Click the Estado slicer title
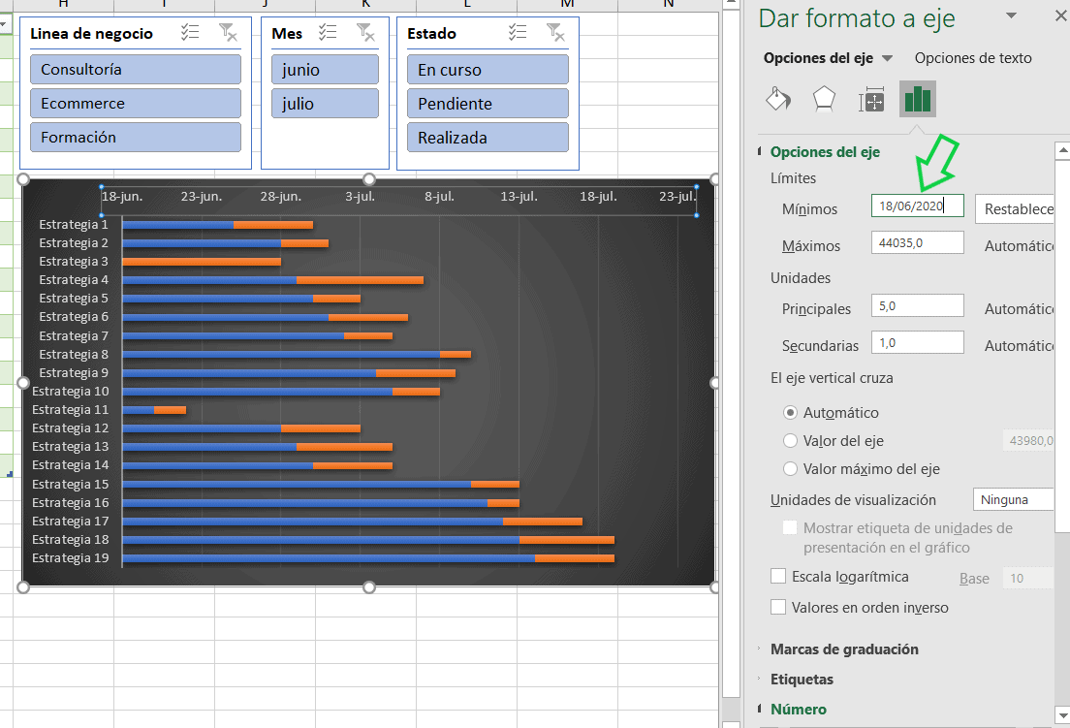Image resolution: width=1070 pixels, height=728 pixels. (432, 33)
